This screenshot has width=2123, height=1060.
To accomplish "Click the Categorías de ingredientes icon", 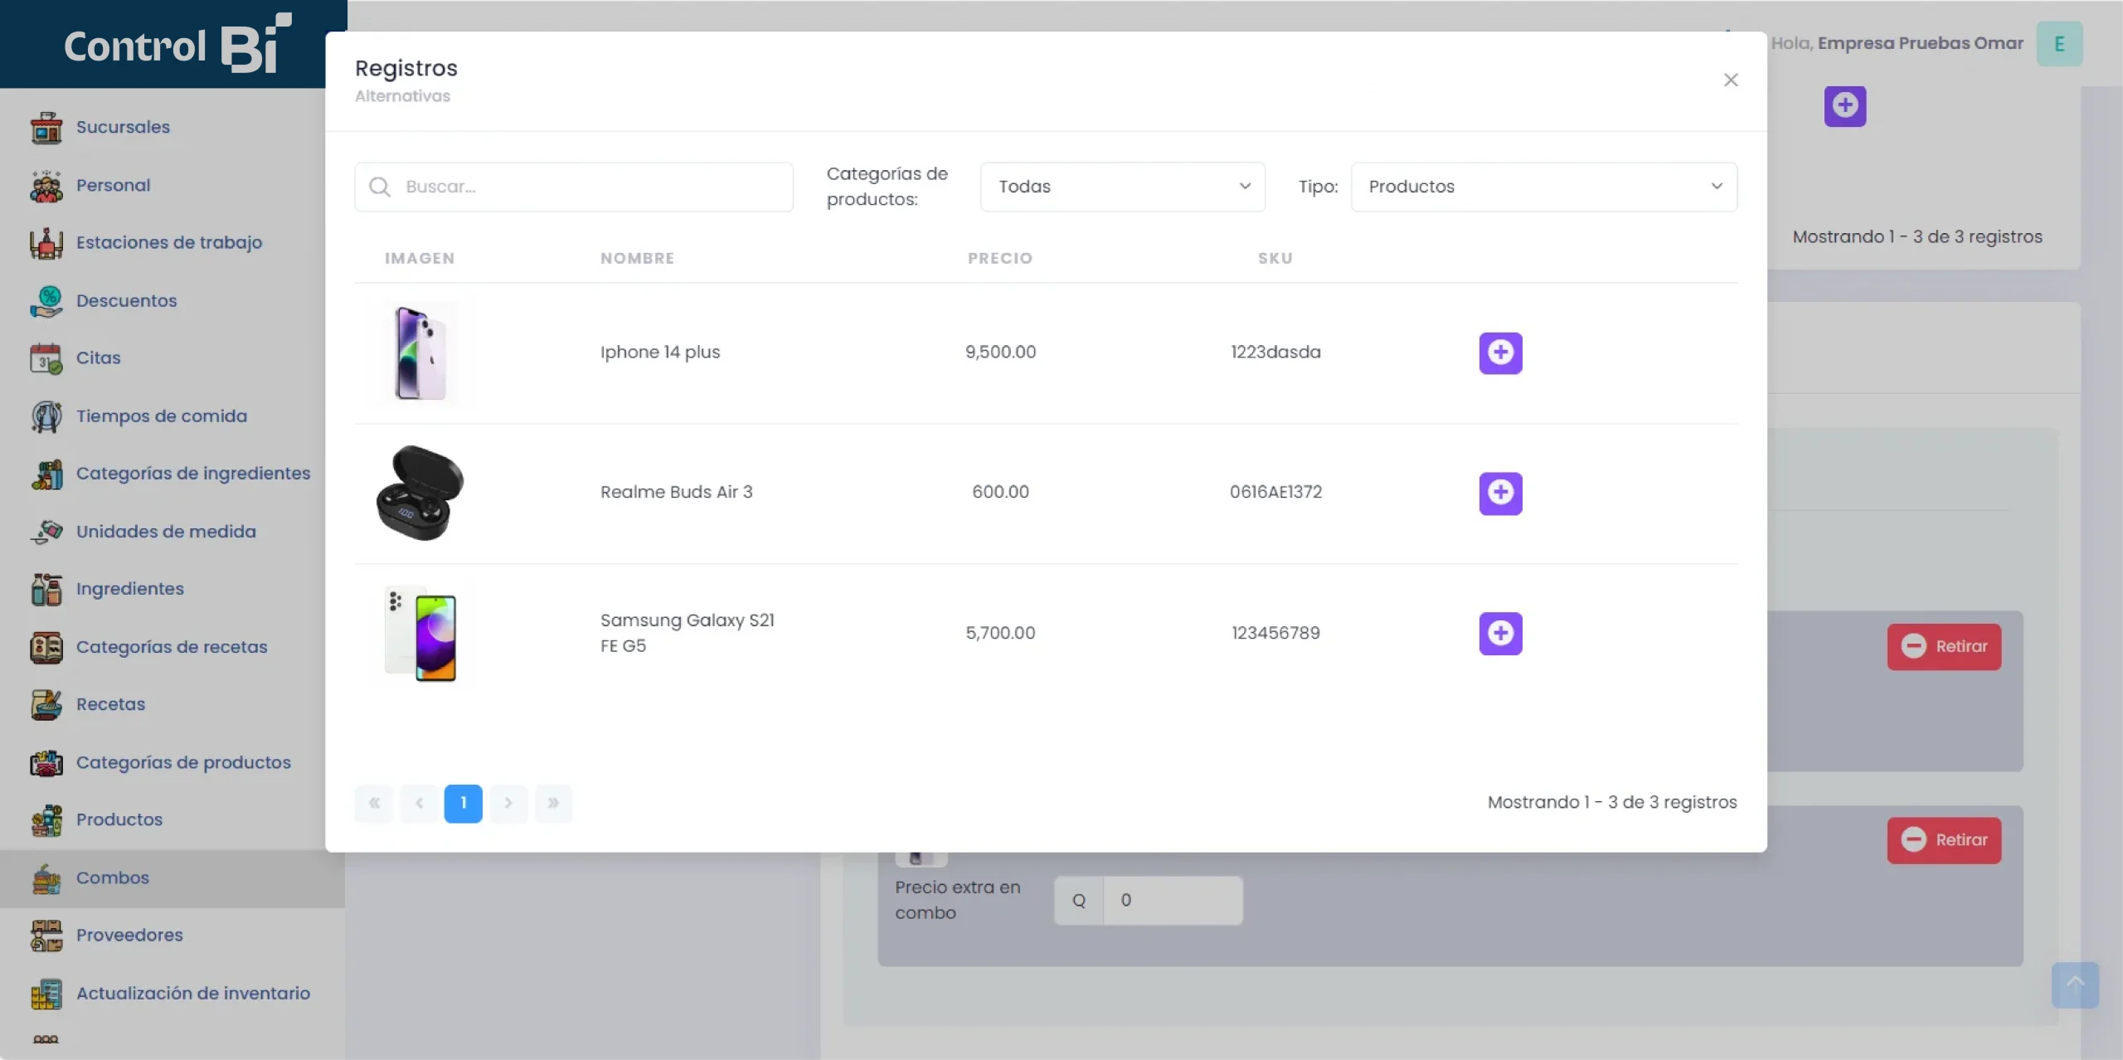I will point(46,474).
